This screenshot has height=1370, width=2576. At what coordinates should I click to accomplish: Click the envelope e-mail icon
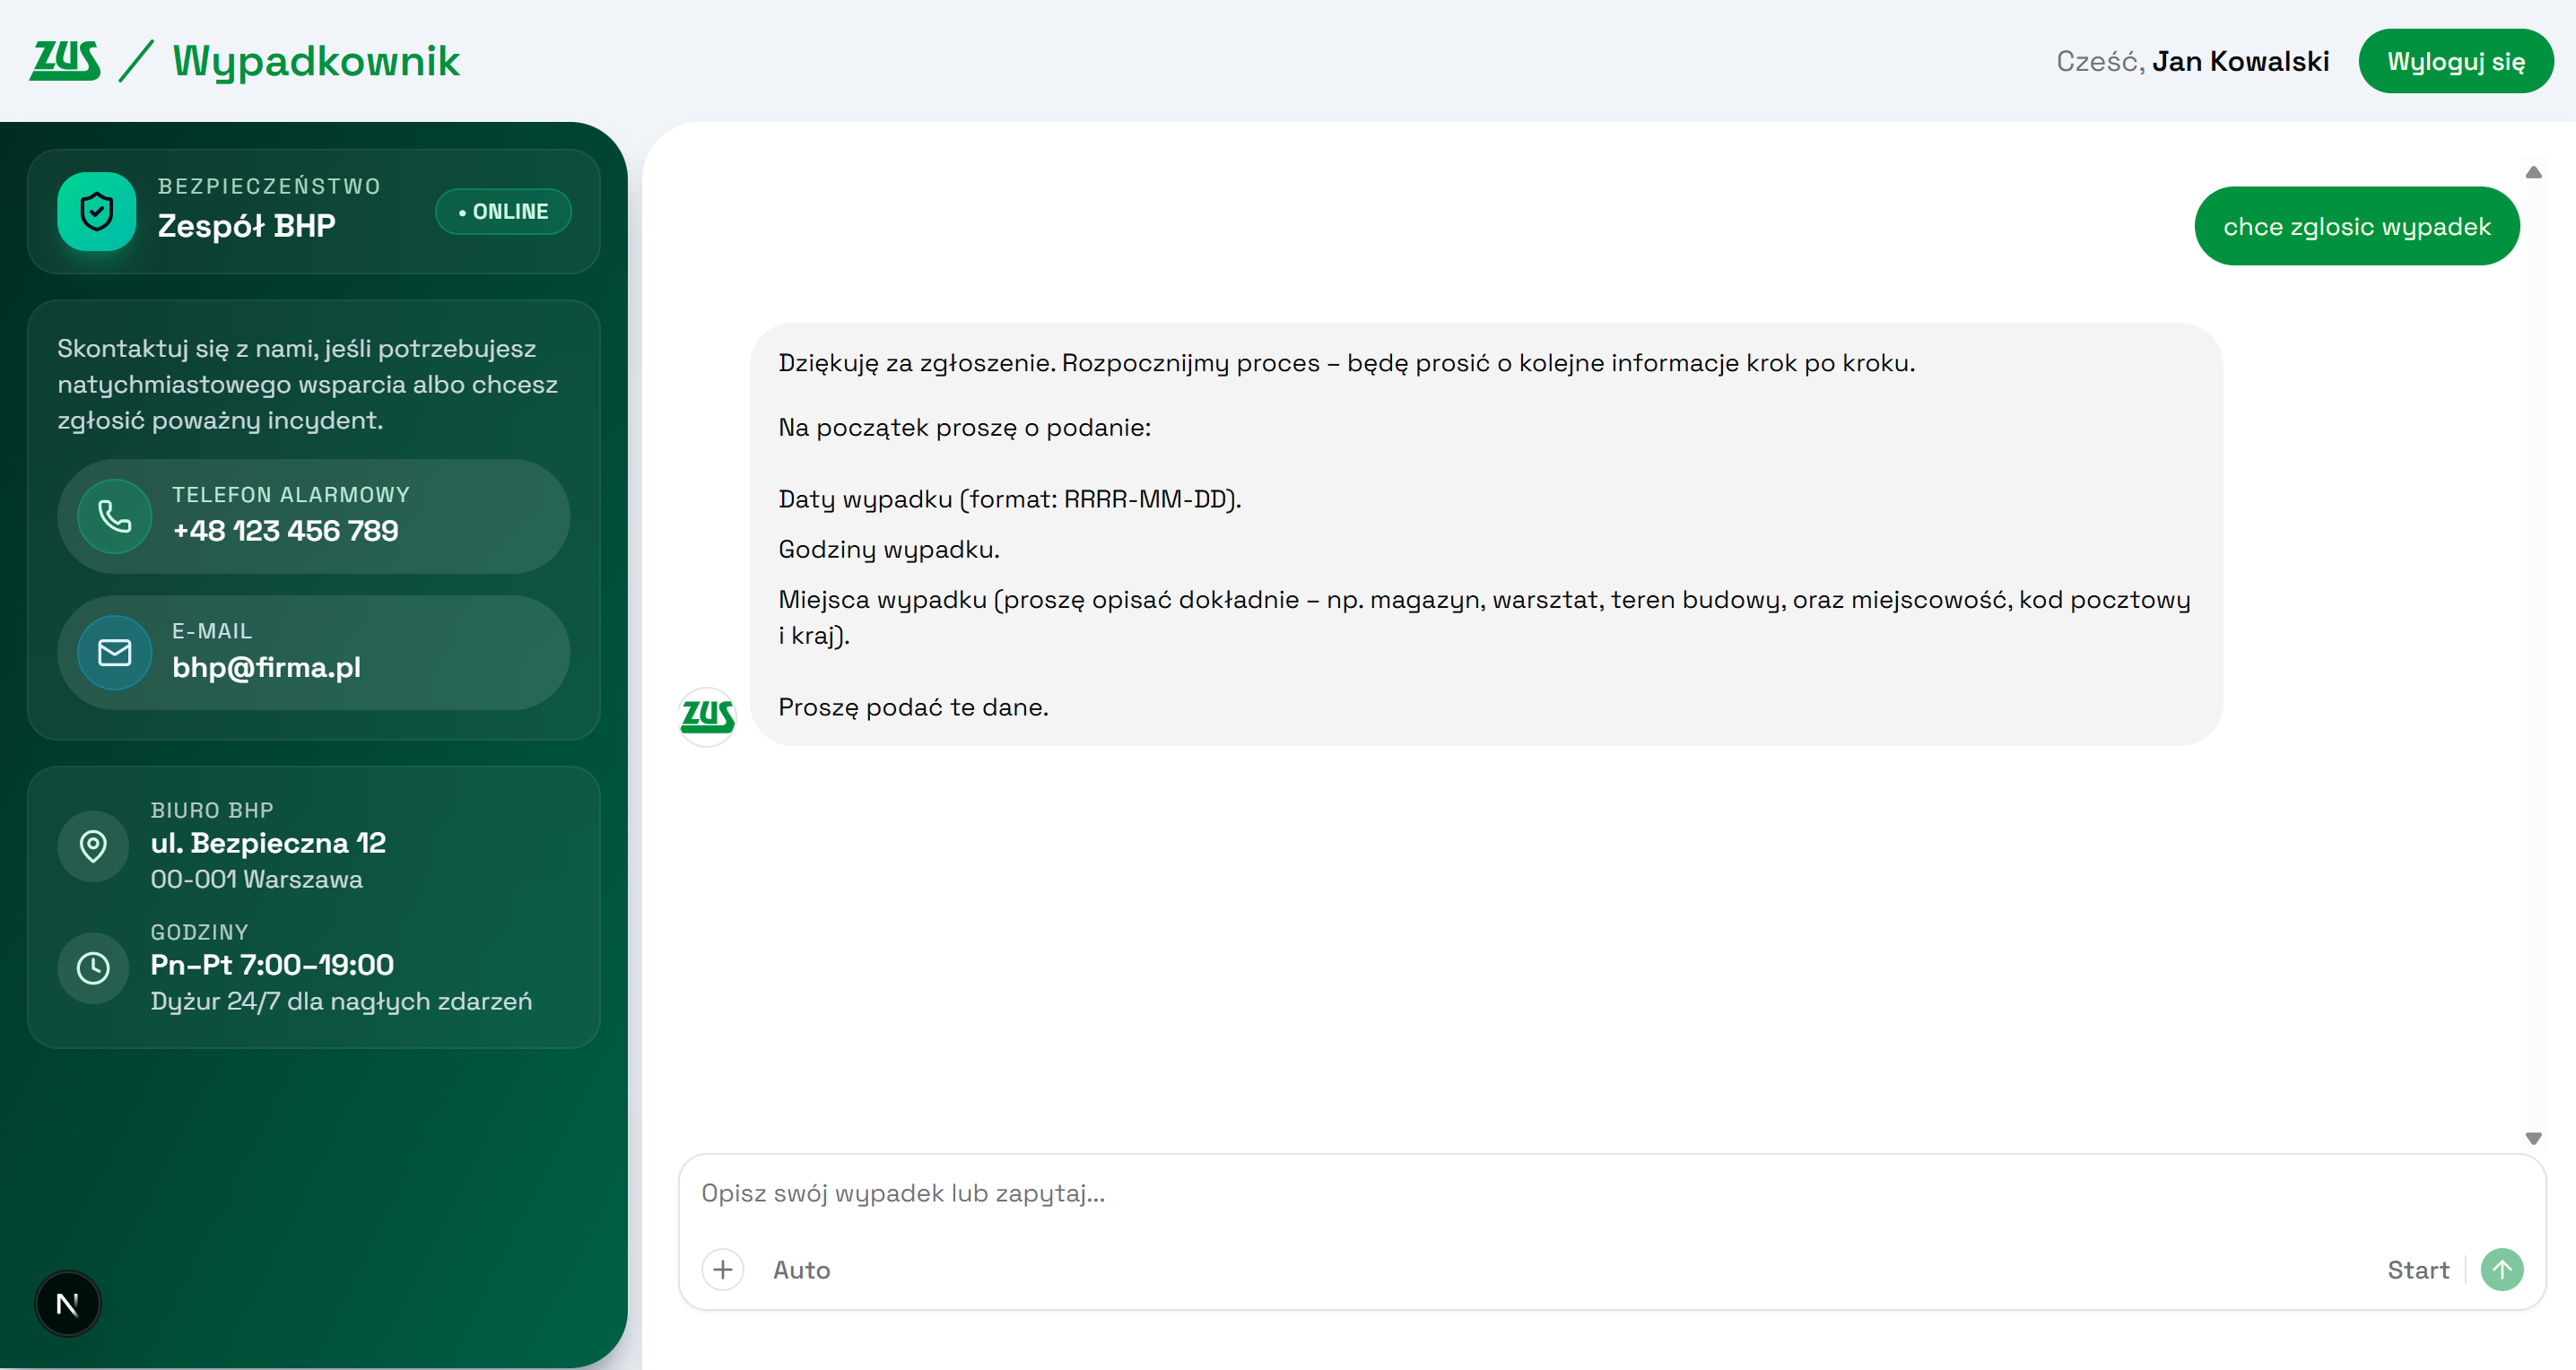(x=115, y=653)
